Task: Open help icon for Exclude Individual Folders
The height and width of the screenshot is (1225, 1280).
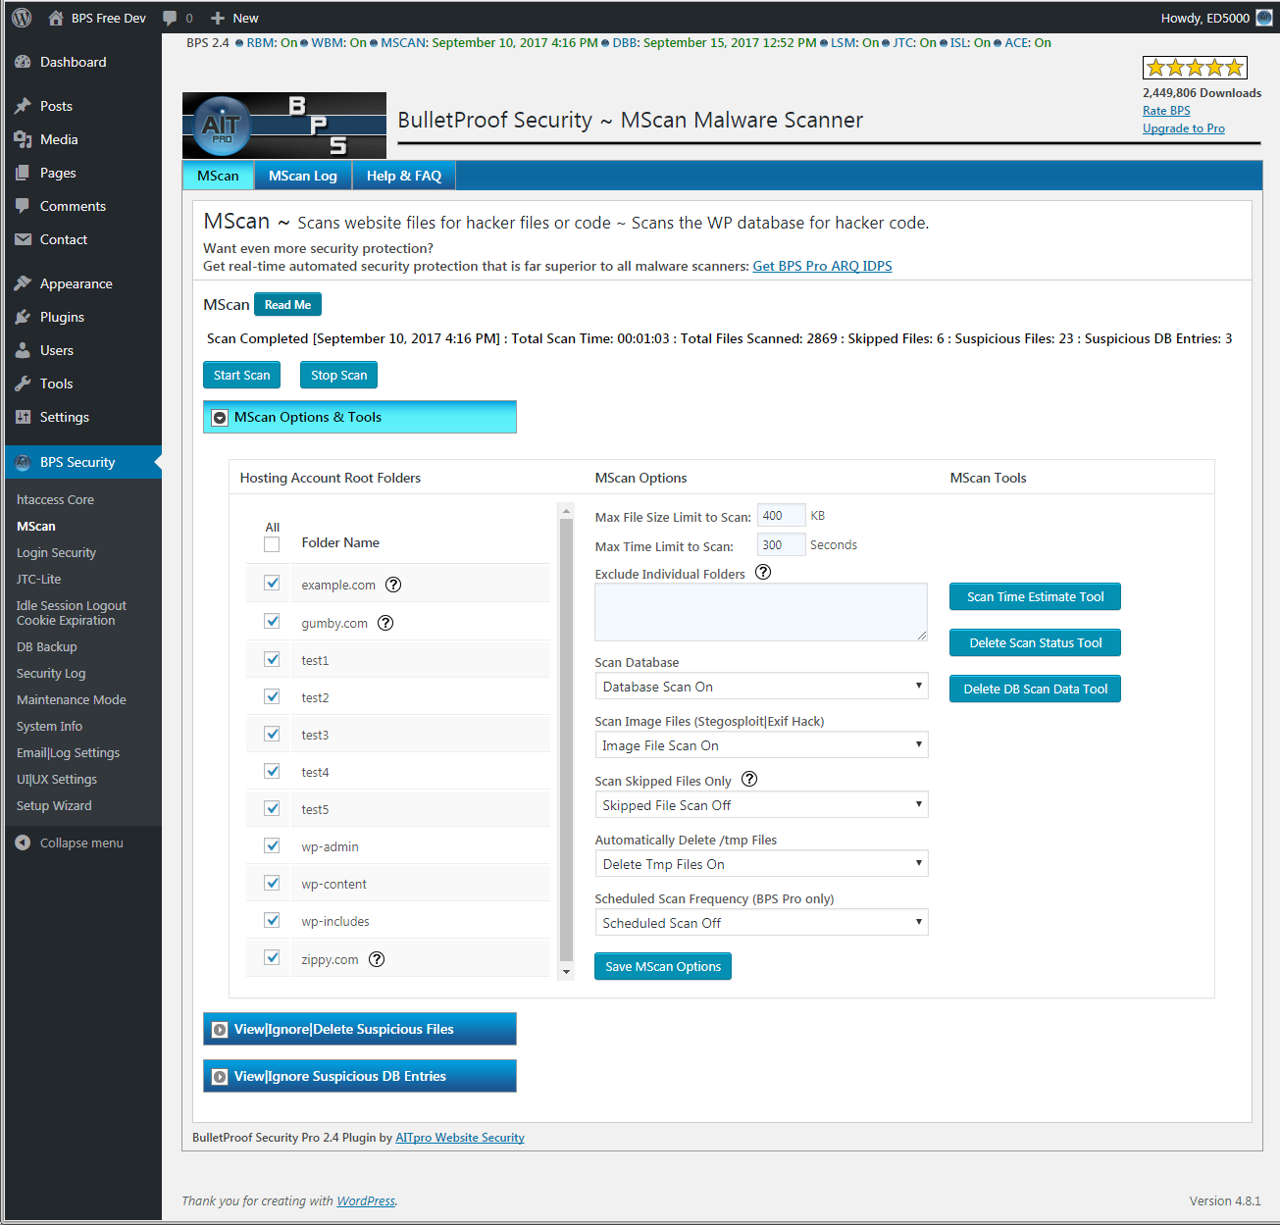Action: 763,572
